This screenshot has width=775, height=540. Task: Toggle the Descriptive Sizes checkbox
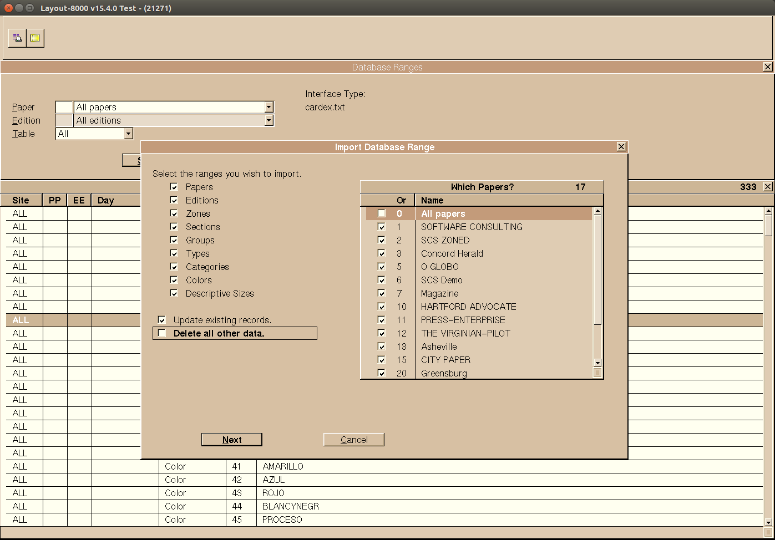click(x=174, y=293)
